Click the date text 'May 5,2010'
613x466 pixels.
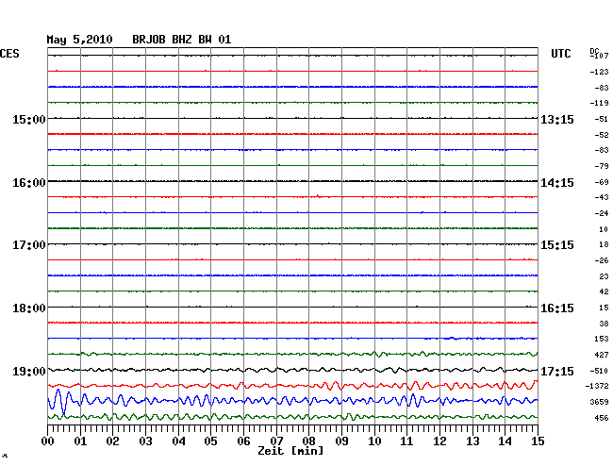click(79, 40)
